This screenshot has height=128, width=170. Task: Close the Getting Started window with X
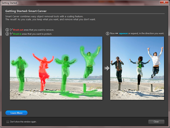click(x=164, y=2)
